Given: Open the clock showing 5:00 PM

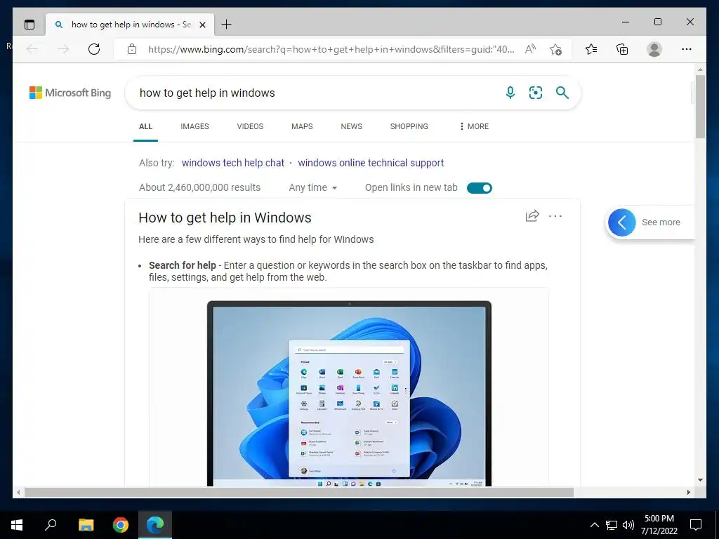Looking at the screenshot, I should pyautogui.click(x=659, y=525).
